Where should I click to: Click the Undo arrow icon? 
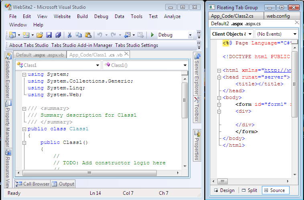(x=99, y=35)
